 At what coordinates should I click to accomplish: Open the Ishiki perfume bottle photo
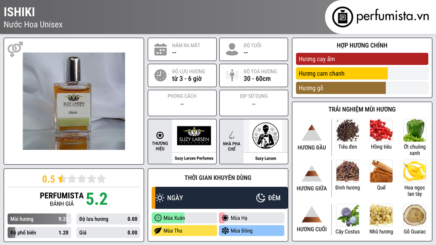pos(74,101)
